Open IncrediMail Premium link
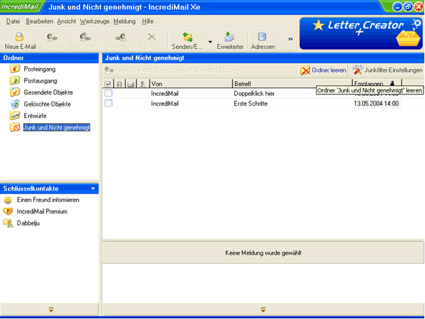Screen dimensions: 425x319 point(42,211)
